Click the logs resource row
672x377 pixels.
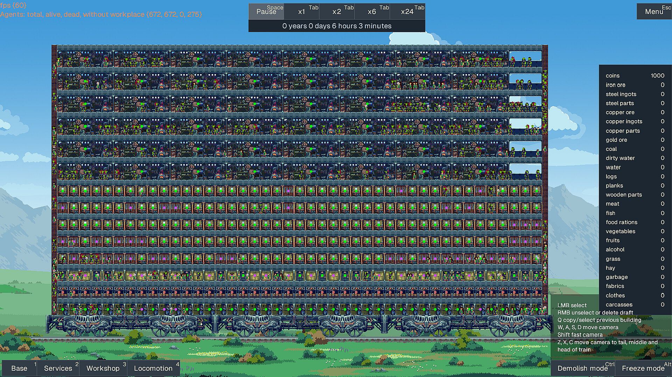coord(635,176)
